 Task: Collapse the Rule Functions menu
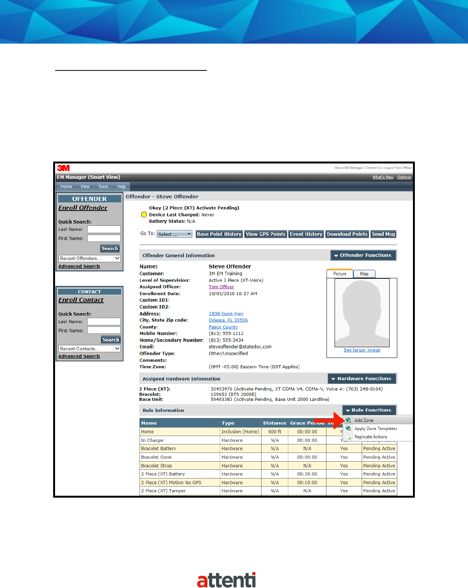click(369, 410)
